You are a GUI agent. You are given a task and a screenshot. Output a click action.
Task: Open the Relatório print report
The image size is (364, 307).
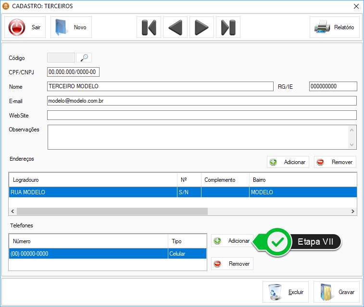335,27
